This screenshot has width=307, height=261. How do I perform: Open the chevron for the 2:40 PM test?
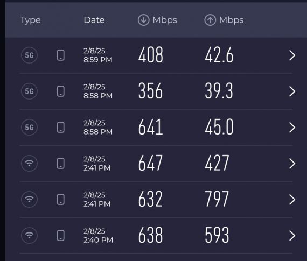292,236
